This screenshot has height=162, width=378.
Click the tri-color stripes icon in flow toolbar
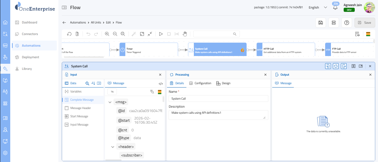368,34
